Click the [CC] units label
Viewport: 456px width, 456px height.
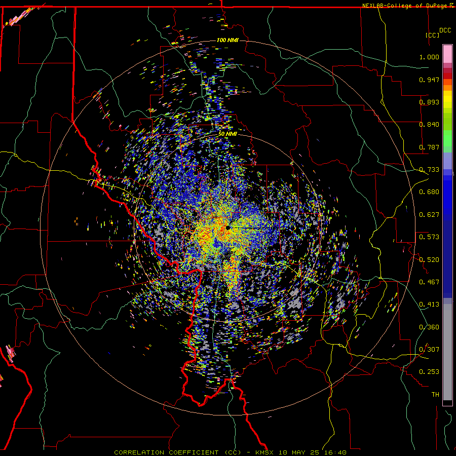click(x=432, y=35)
